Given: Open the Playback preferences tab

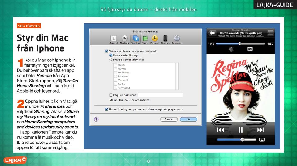Looking at the screenshot, I should coord(124,40).
